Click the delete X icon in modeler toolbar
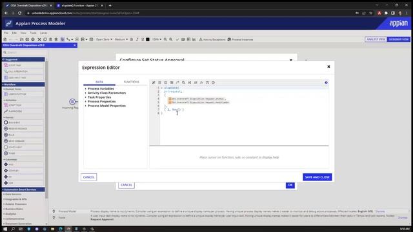Screen dimensions: 413x232 pos(39,39)
